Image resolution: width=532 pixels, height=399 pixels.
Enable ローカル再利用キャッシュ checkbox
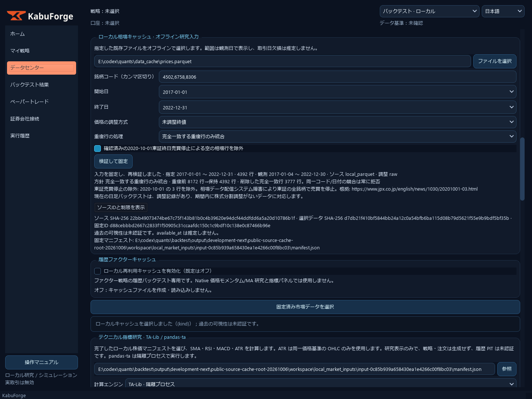tap(98, 271)
